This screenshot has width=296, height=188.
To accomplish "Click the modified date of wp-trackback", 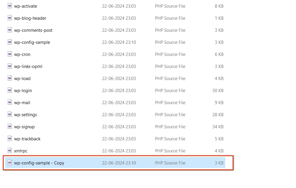I will pos(119,139).
